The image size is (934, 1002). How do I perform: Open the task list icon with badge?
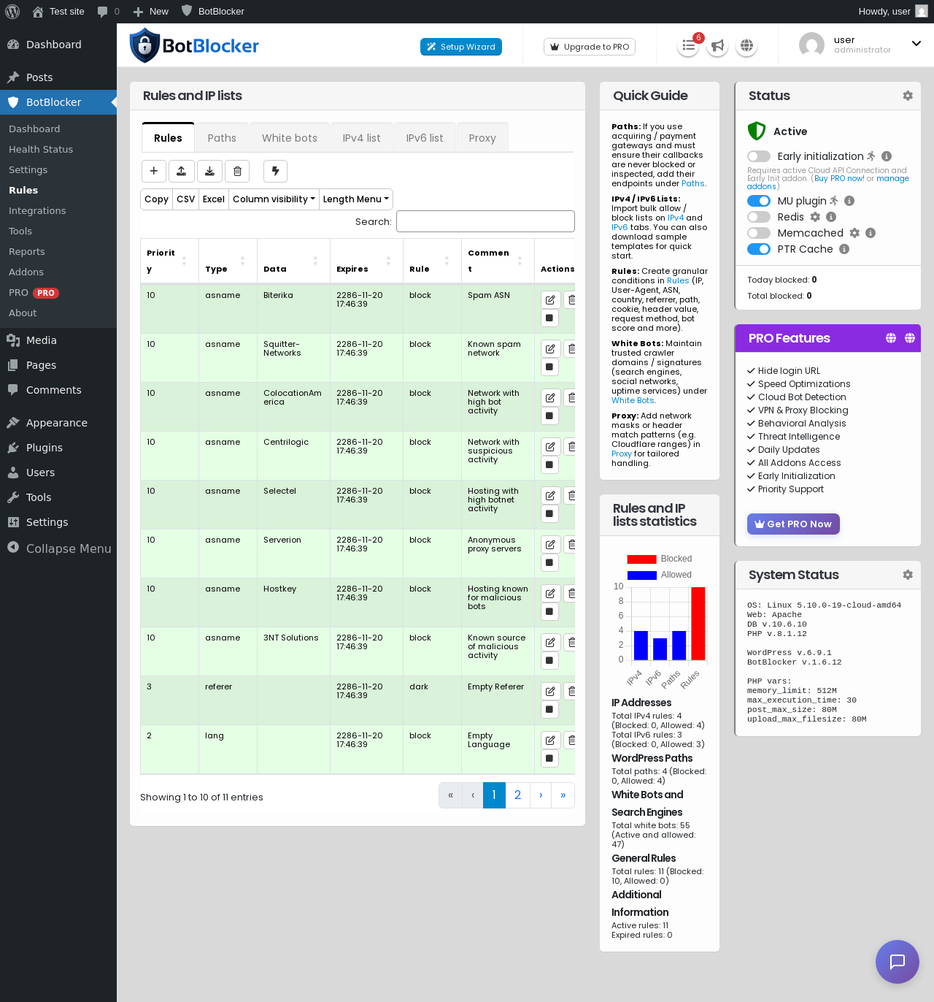click(x=688, y=46)
